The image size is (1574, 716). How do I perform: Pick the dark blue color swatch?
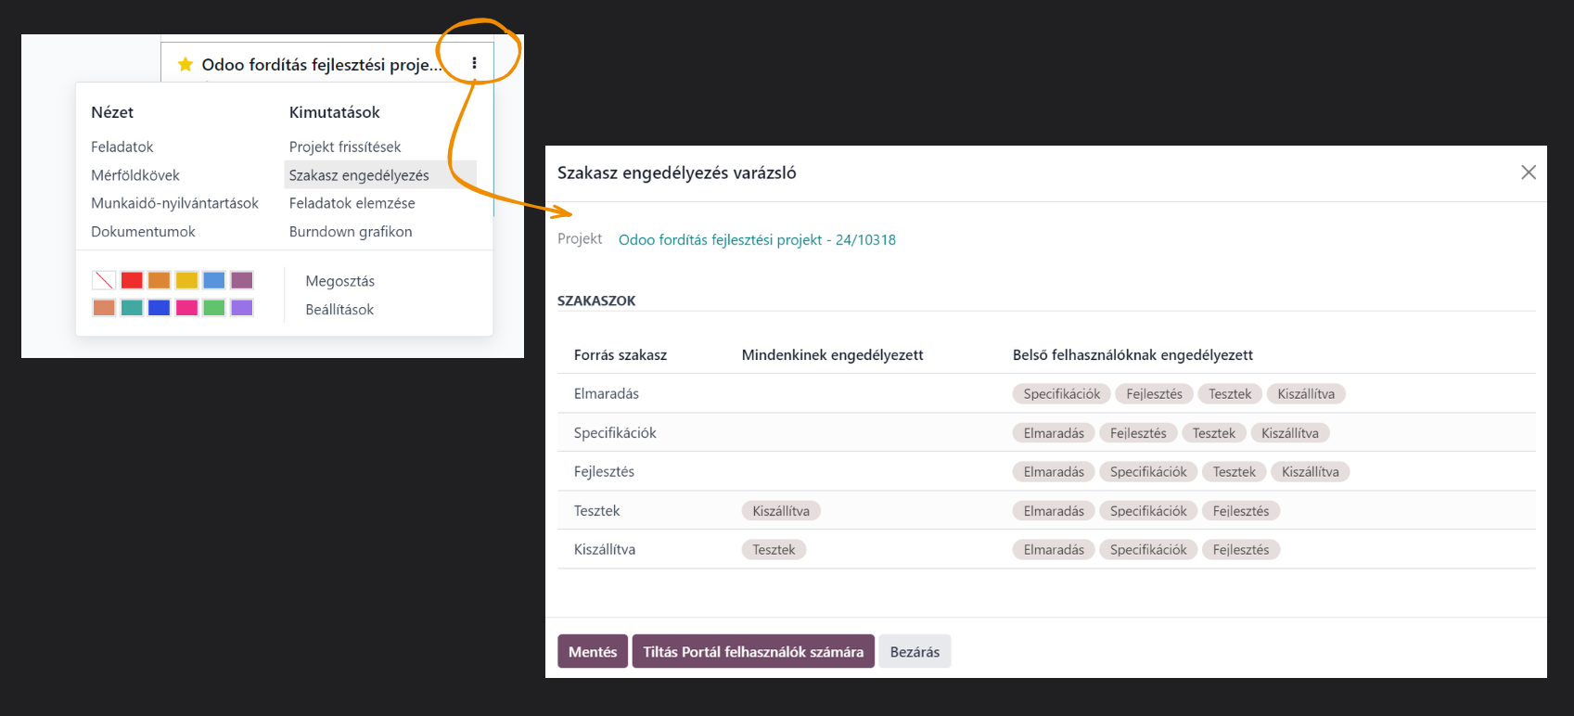pos(159,308)
